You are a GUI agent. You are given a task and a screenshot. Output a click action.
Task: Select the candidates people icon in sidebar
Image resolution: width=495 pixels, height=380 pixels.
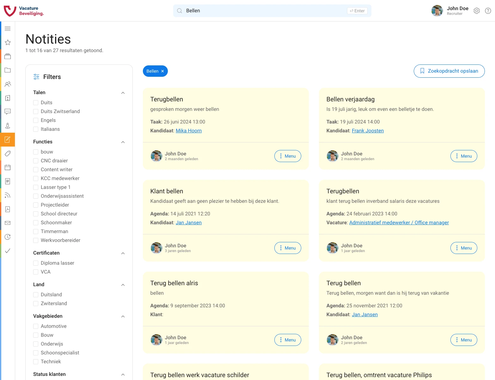[8, 84]
